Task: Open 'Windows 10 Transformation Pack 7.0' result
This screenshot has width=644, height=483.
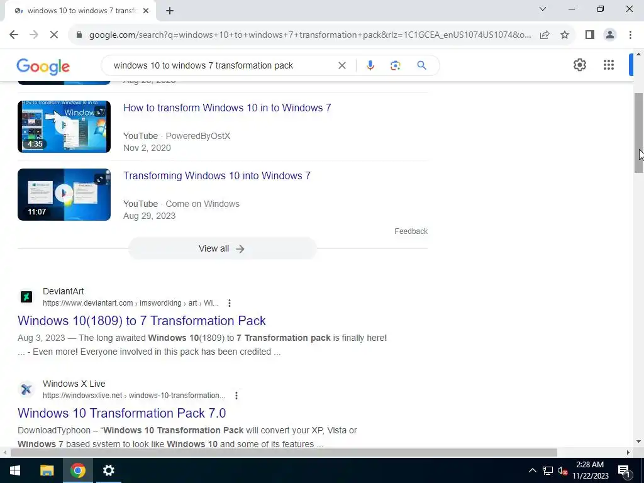Action: (x=121, y=413)
